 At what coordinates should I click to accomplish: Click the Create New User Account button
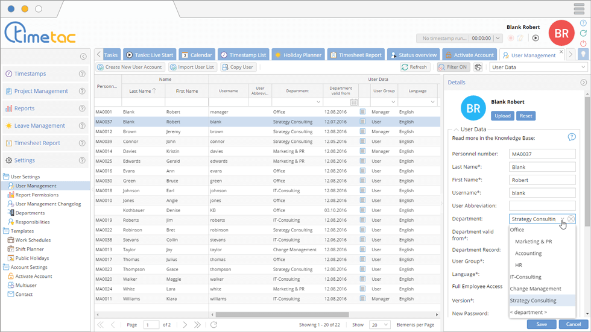(x=129, y=67)
